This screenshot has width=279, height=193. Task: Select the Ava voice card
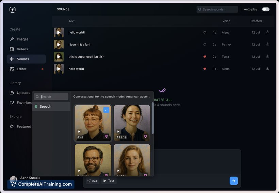93,123
